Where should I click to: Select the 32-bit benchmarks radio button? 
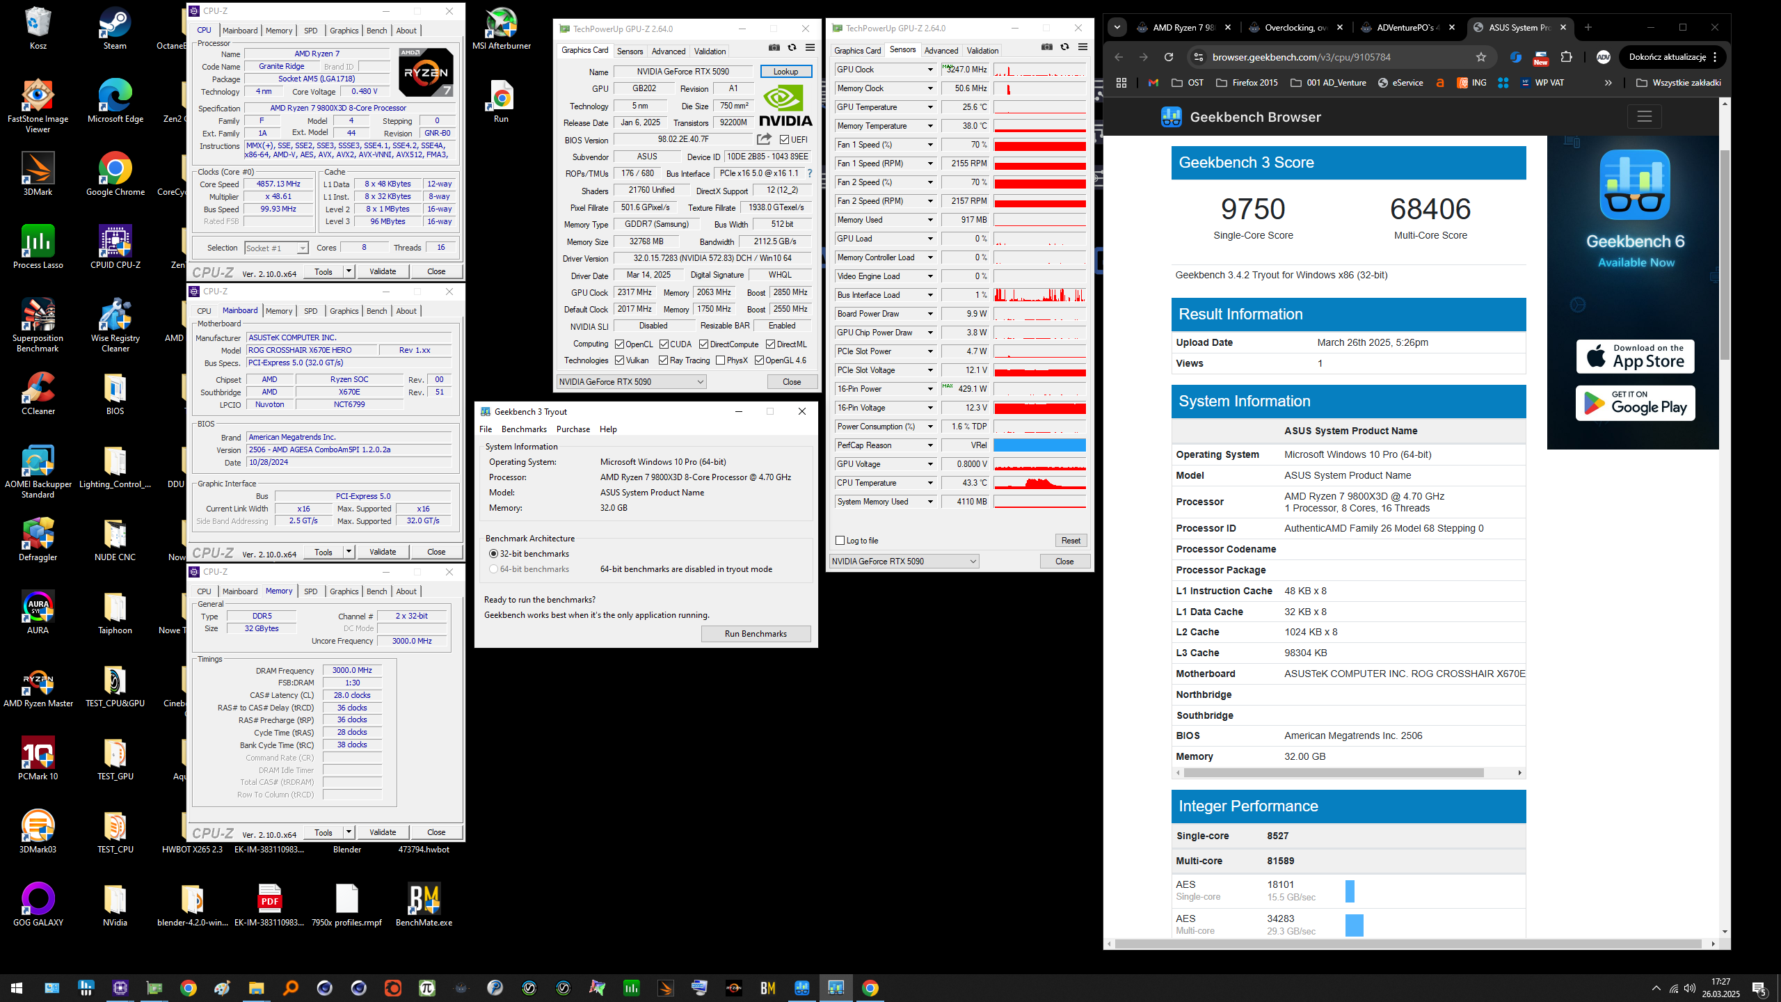coord(493,554)
